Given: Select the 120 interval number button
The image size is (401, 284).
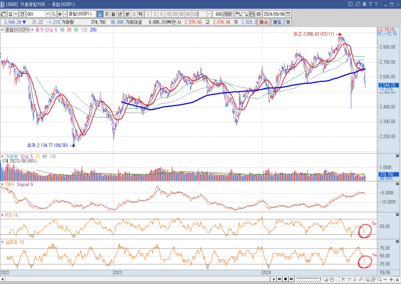Looking at the screenshot, I should (195, 14).
